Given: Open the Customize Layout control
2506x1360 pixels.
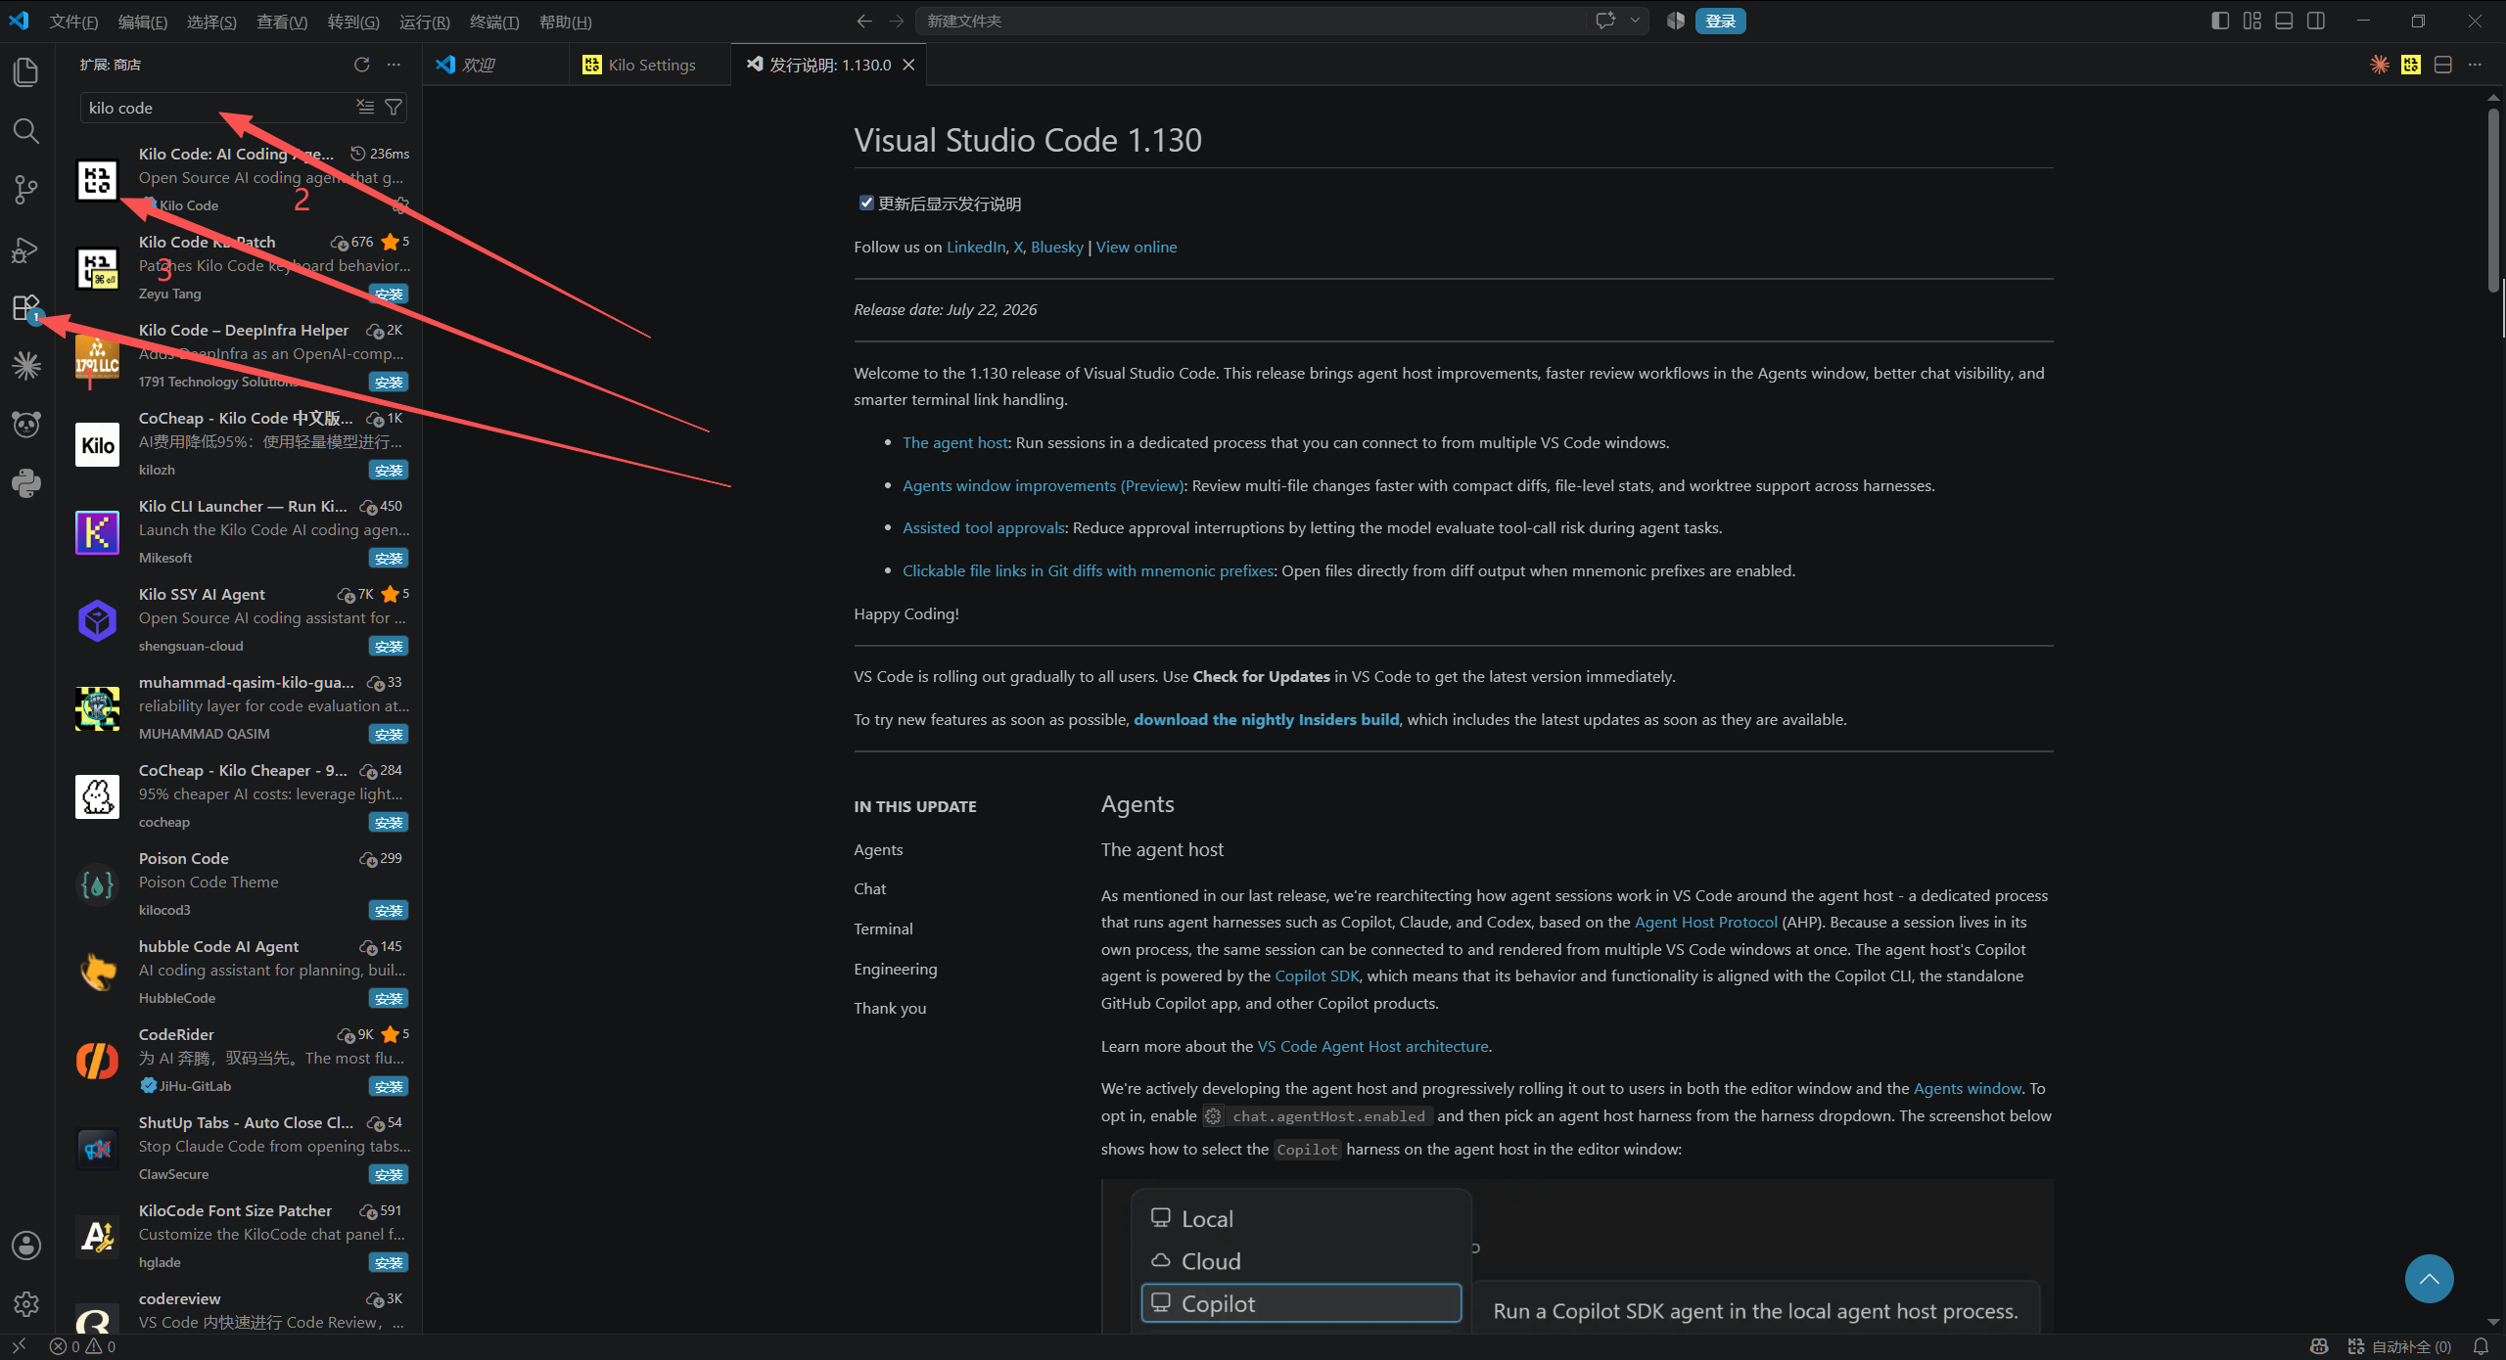Looking at the screenshot, I should pos(2252,21).
